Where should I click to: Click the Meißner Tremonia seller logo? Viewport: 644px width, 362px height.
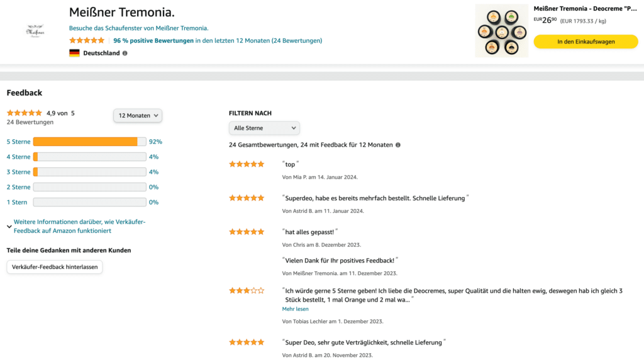(35, 31)
